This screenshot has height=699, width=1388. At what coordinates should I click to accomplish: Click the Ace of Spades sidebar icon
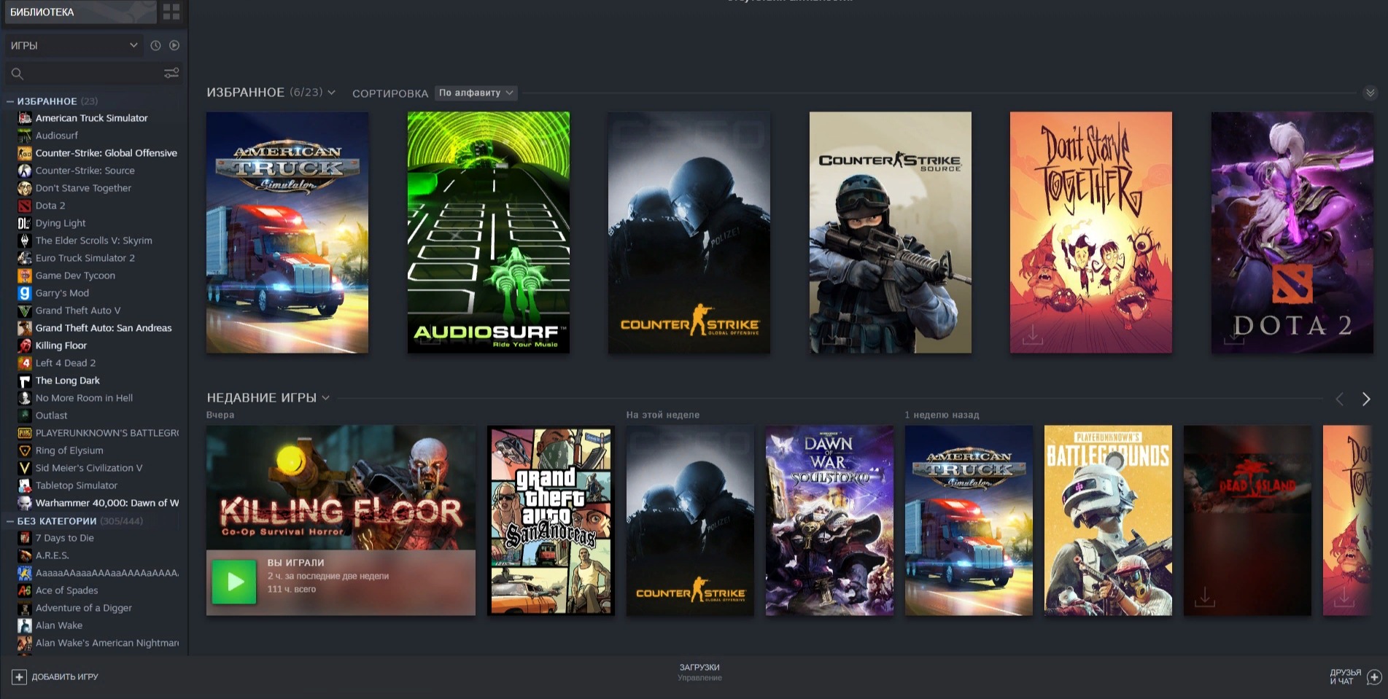coord(25,590)
